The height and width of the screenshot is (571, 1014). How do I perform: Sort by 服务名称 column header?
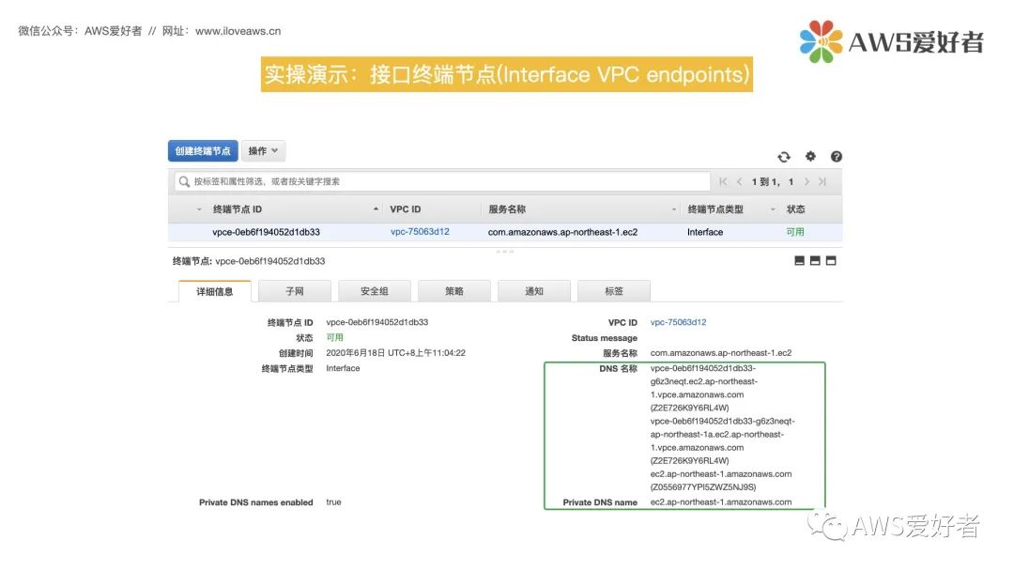(x=507, y=209)
